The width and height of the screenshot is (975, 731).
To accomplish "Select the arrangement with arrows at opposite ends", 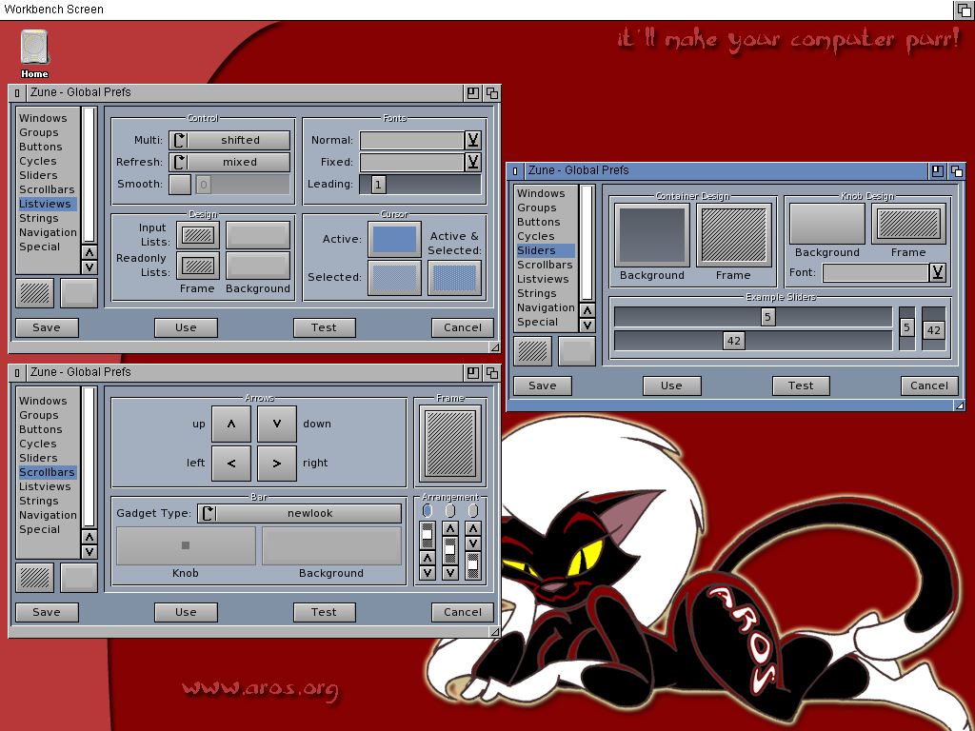I will coord(450,511).
